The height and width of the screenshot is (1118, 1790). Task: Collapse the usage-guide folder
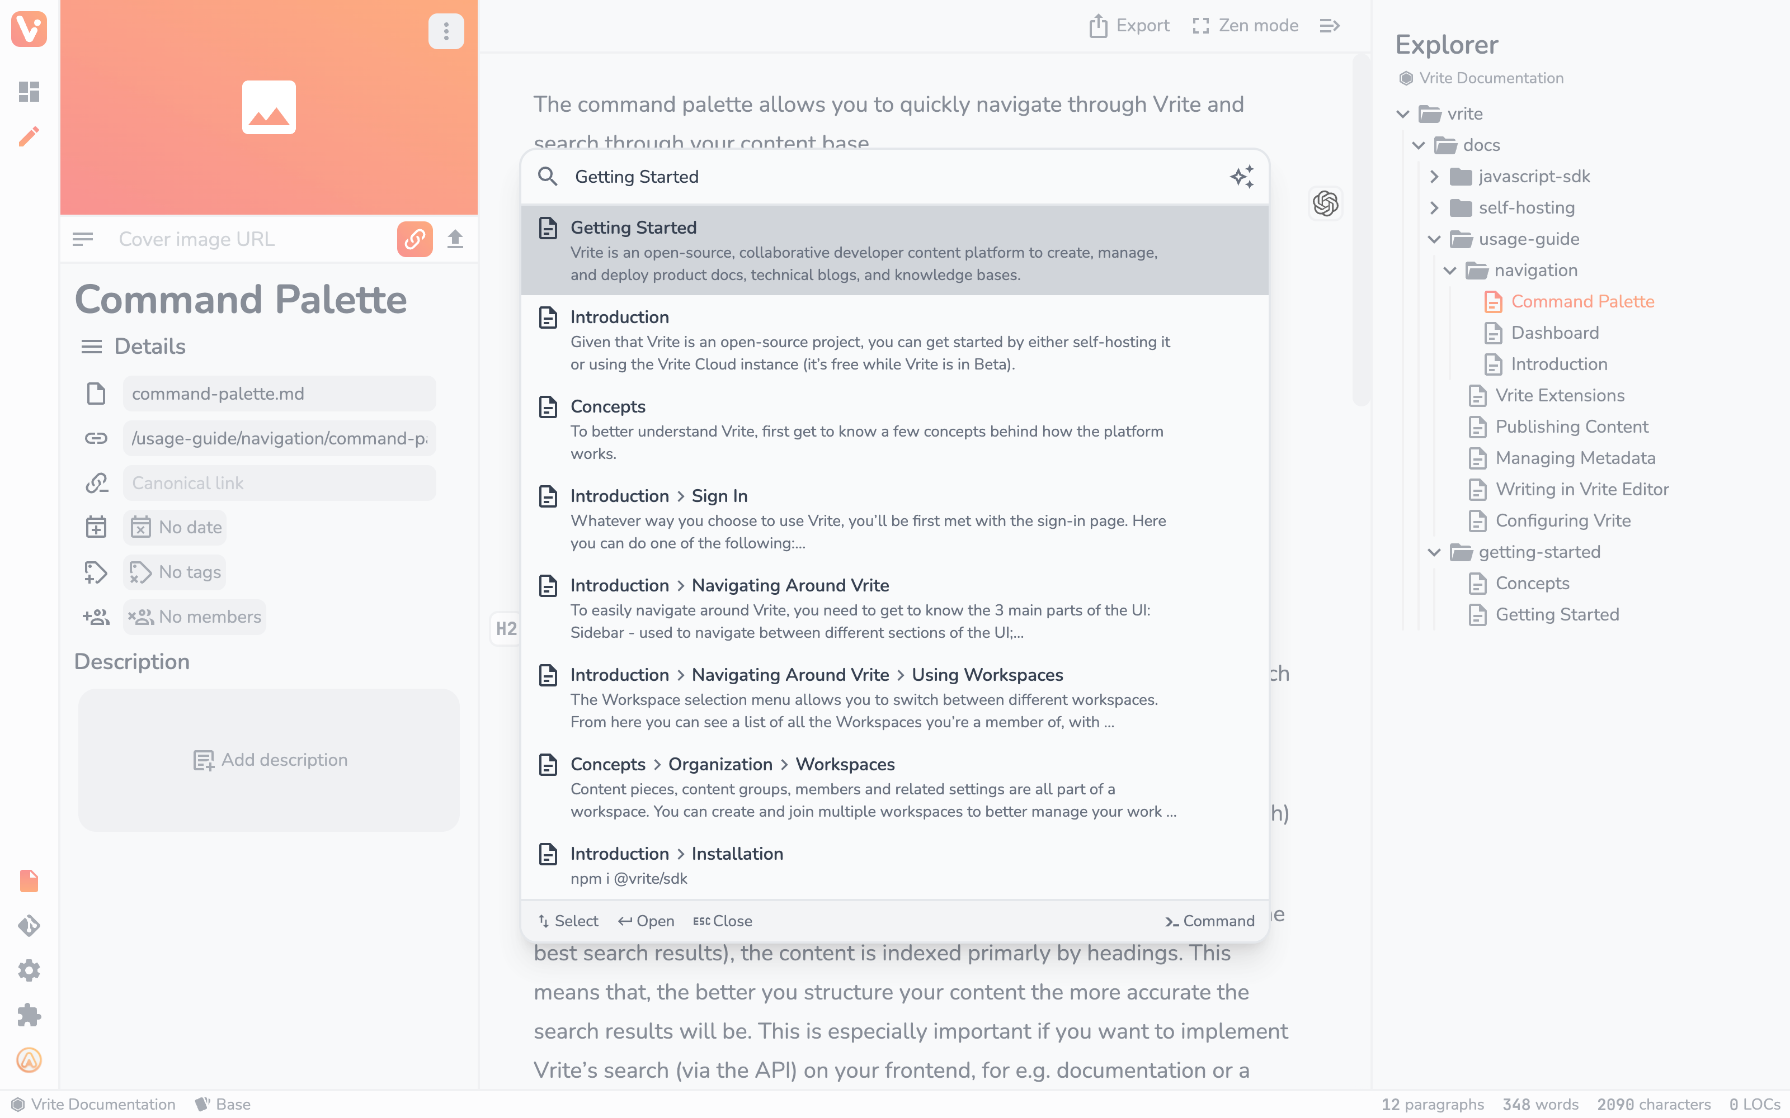click(1434, 240)
